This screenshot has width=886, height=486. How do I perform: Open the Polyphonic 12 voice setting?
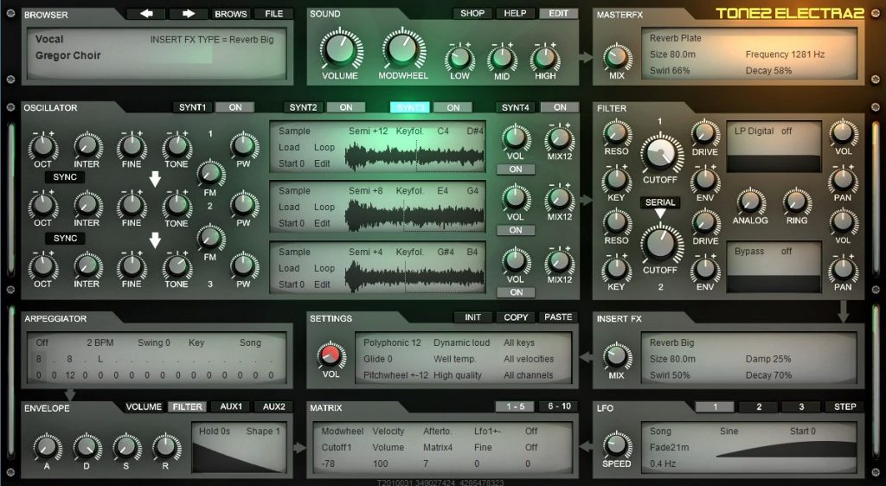[x=392, y=342]
